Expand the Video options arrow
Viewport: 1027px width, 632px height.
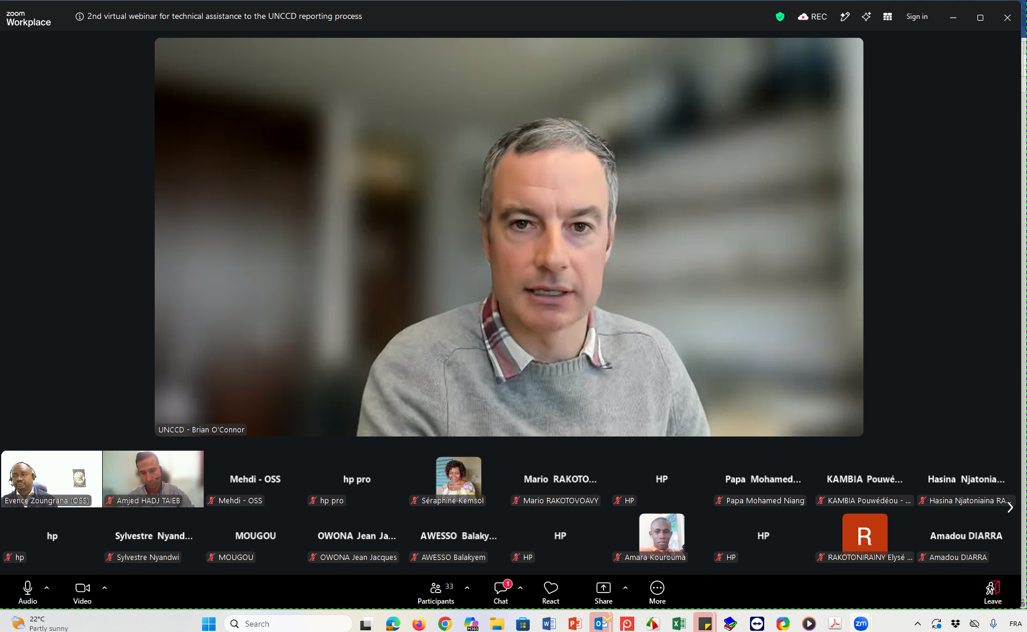[105, 588]
